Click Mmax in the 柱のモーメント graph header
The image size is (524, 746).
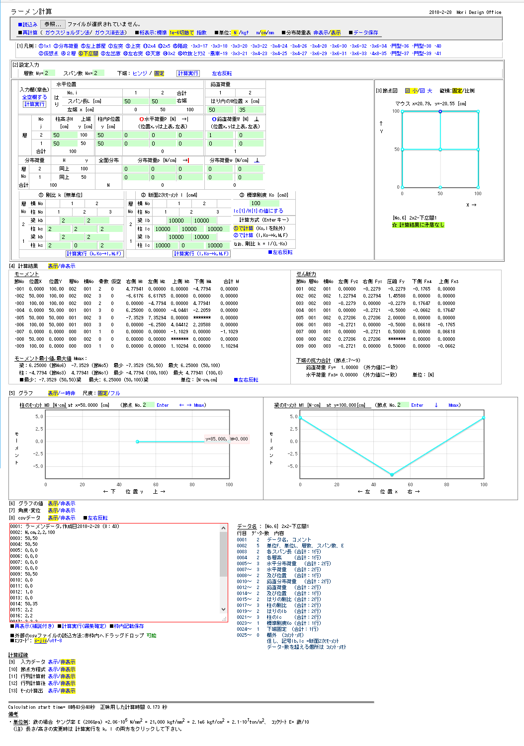tap(199, 405)
